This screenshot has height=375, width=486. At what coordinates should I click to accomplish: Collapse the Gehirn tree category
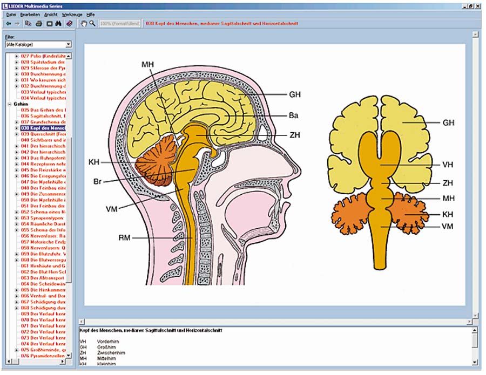click(x=9, y=104)
